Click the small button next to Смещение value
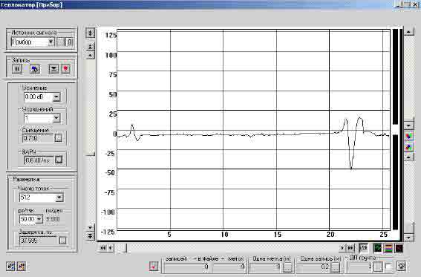Image resolution: width=421 pixels, height=277 pixels. point(58,138)
